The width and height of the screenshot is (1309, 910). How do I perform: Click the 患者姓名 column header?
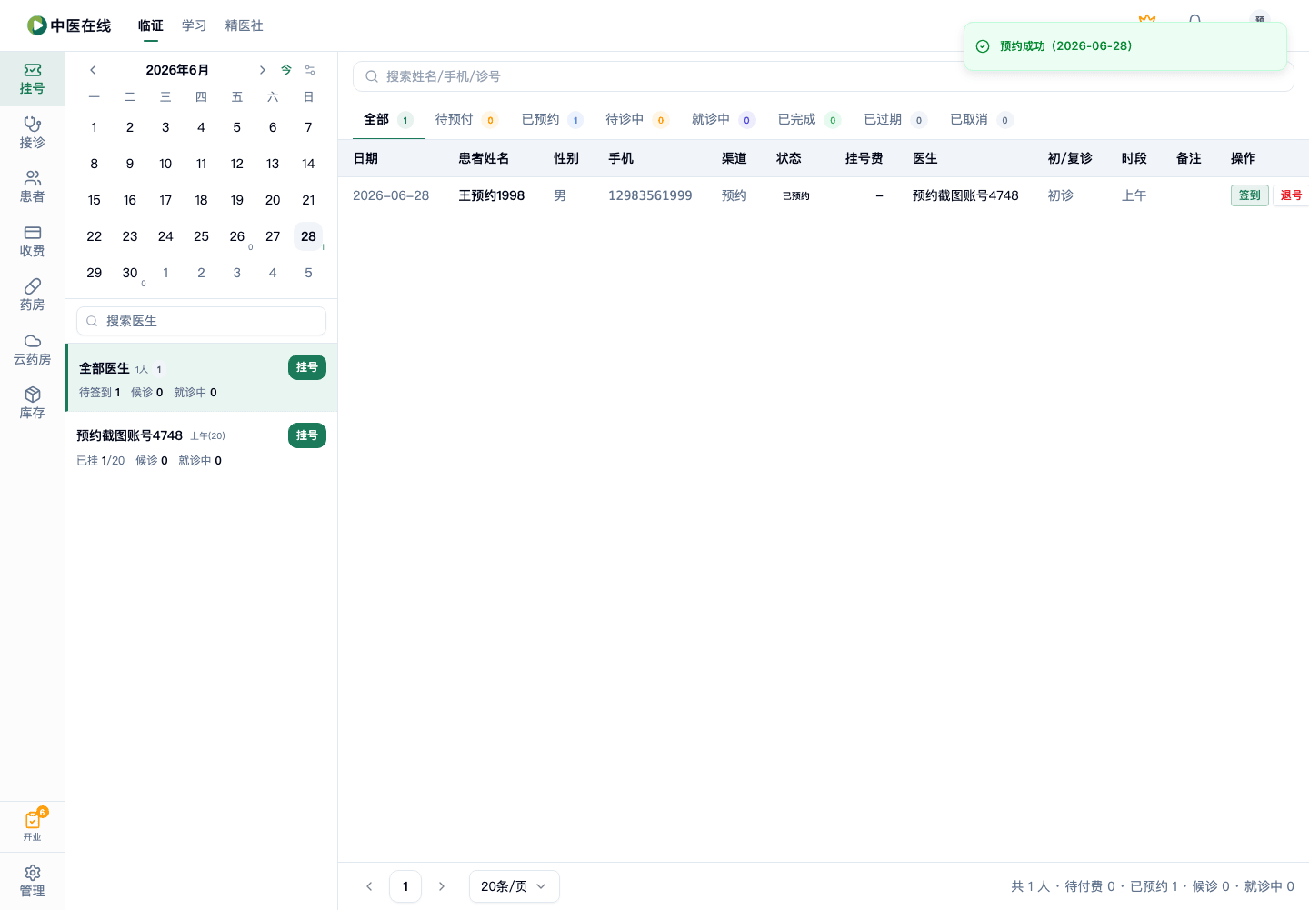tap(484, 158)
